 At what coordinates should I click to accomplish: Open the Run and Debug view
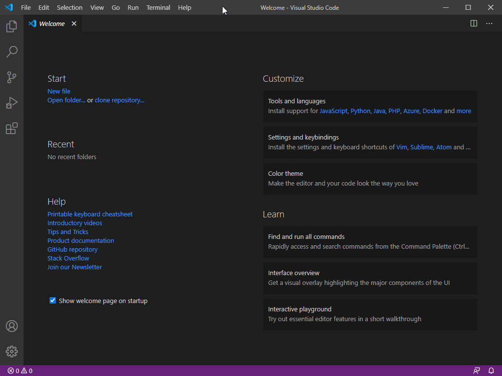pos(12,103)
